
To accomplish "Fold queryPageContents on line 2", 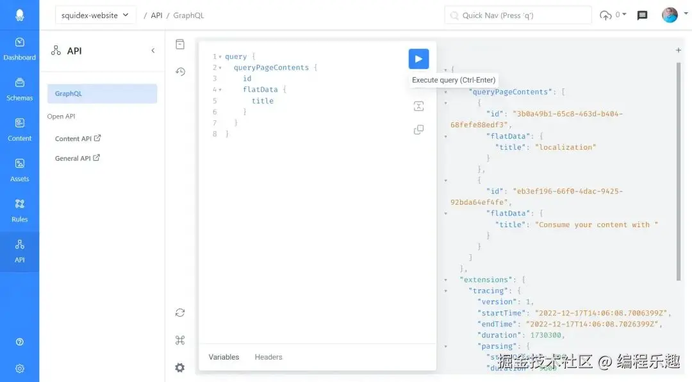I will (x=220, y=68).
